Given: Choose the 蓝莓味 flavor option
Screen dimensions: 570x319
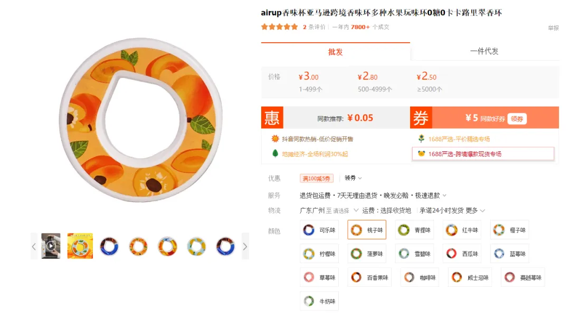Looking at the screenshot, I should [x=509, y=253].
